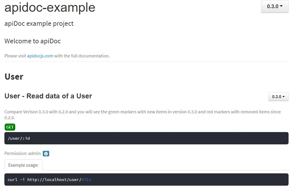Click the Permission: admin label
Image resolution: width=295 pixels, height=188 pixels.
pyautogui.click(x=23, y=153)
